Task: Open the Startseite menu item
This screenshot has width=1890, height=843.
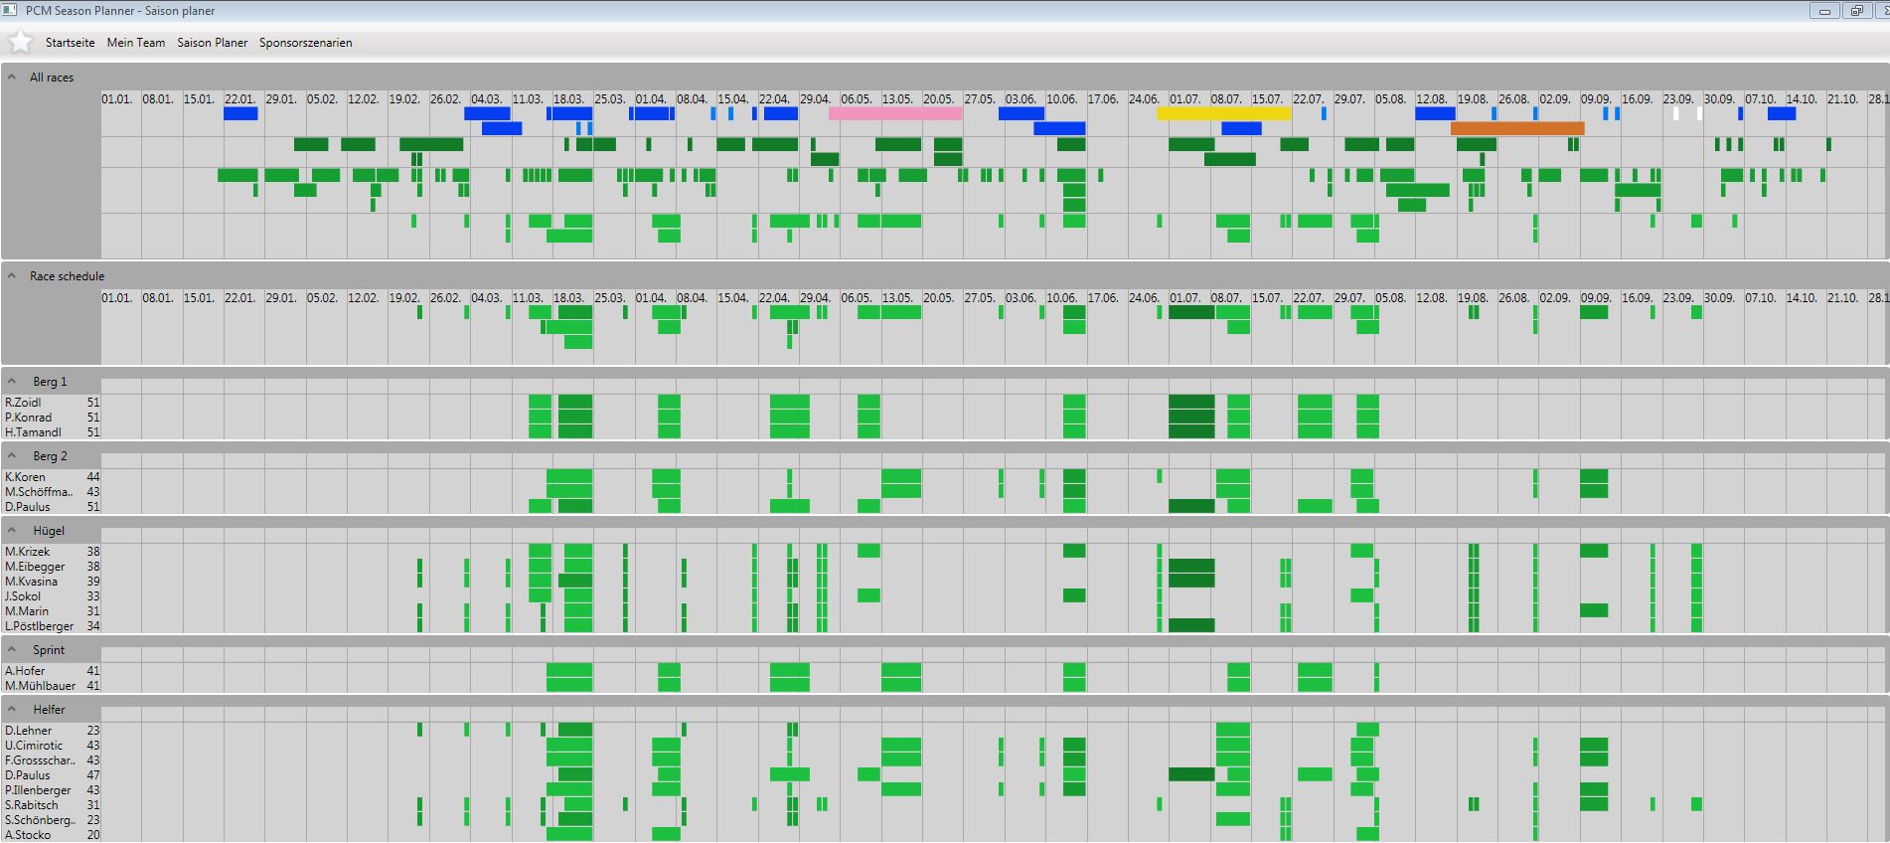Action: pos(70,43)
